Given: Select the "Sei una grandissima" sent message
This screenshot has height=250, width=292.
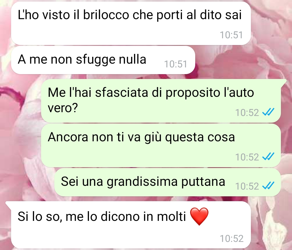Looking at the screenshot, I should [x=168, y=182].
